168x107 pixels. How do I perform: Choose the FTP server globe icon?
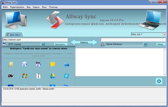(x=24, y=64)
